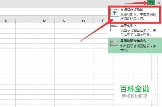Choose 显示选项卡 option

point(135,30)
